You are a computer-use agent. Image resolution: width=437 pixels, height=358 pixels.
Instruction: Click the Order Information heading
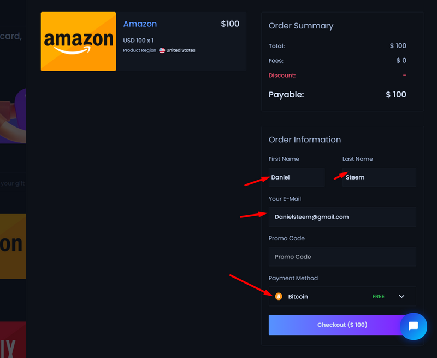tap(305, 140)
